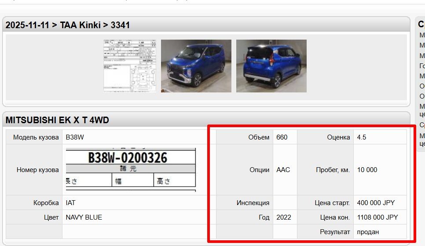Click the 'Номер кузова' label
The image size is (425, 246).
pyautogui.click(x=38, y=170)
